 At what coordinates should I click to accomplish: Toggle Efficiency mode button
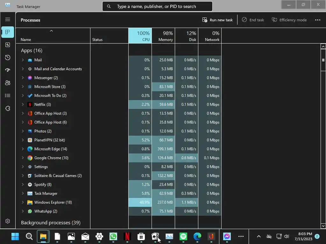click(x=289, y=20)
